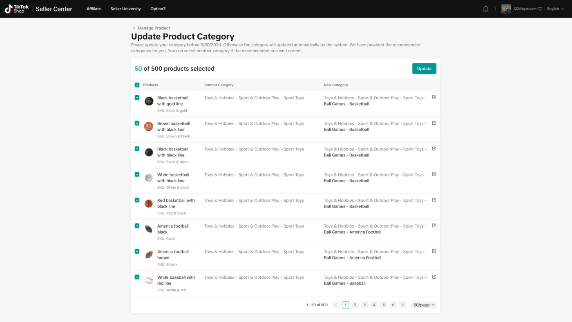572x322 pixels.
Task: Open account menu for 123@byte.com
Action: pos(521,9)
